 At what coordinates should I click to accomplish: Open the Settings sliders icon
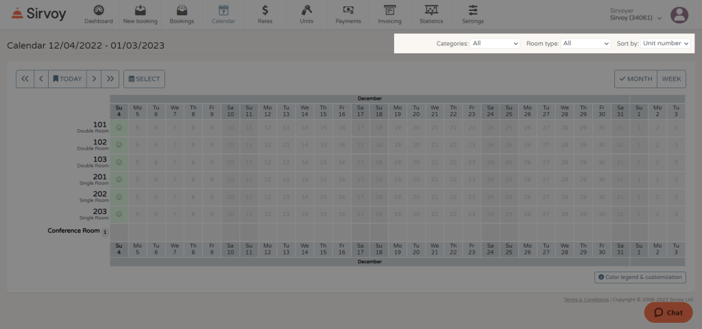[x=472, y=11]
